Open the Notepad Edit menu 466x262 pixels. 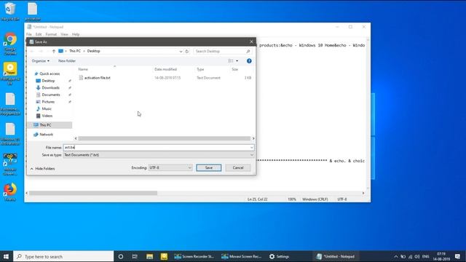click(x=39, y=34)
